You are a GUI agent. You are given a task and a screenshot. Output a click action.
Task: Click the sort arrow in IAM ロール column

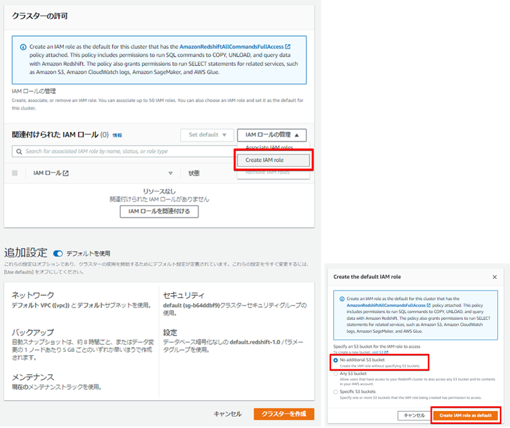pos(171,174)
